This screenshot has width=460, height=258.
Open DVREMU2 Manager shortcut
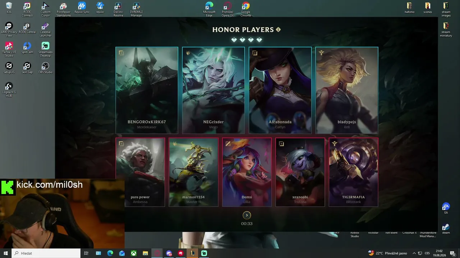(x=137, y=10)
